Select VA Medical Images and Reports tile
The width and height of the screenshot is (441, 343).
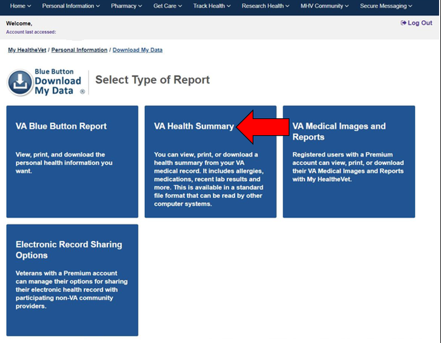tap(349, 162)
